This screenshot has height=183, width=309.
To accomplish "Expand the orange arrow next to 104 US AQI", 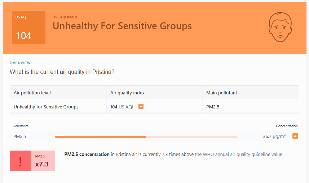I will [141, 106].
